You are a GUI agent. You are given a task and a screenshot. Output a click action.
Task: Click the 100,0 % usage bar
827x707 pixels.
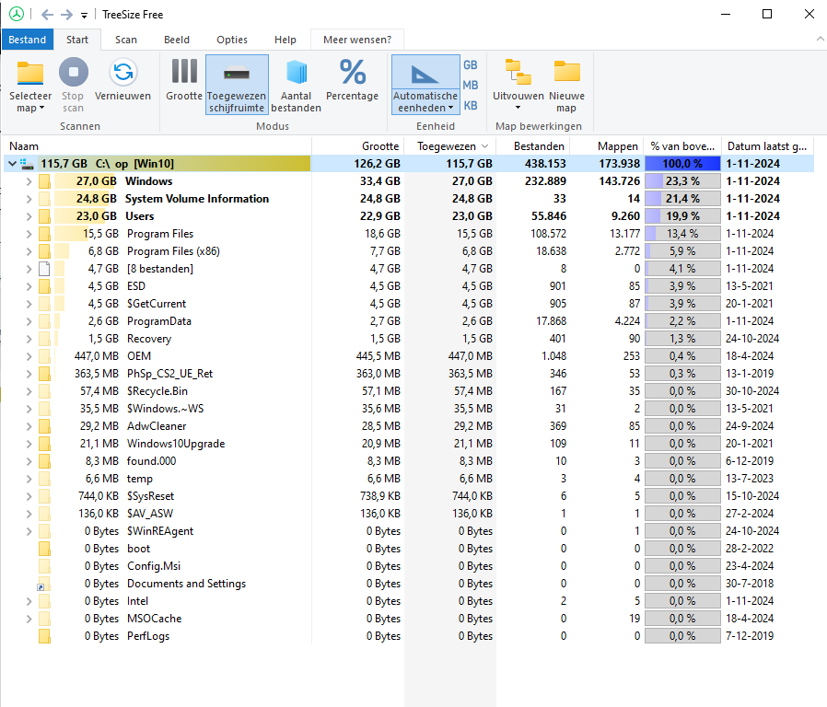[681, 164]
